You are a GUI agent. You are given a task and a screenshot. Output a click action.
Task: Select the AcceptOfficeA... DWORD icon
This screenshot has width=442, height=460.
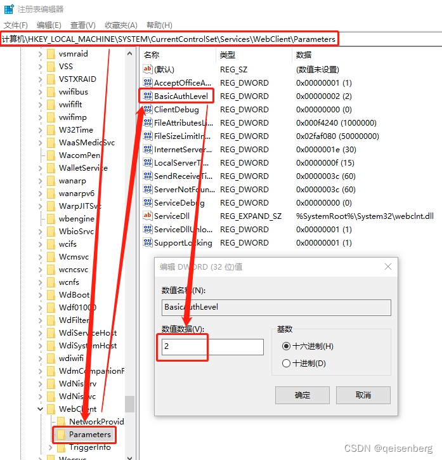(148, 82)
